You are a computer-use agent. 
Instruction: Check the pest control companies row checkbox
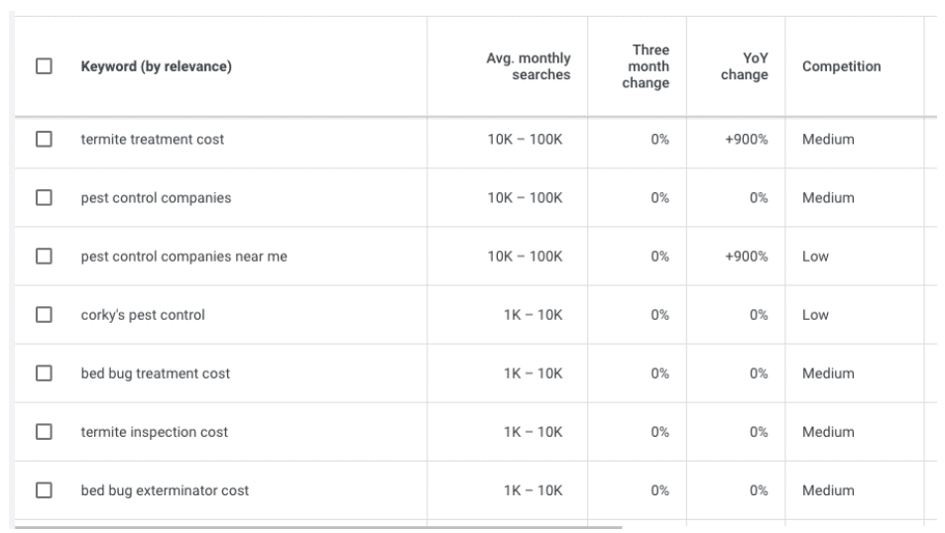(44, 198)
